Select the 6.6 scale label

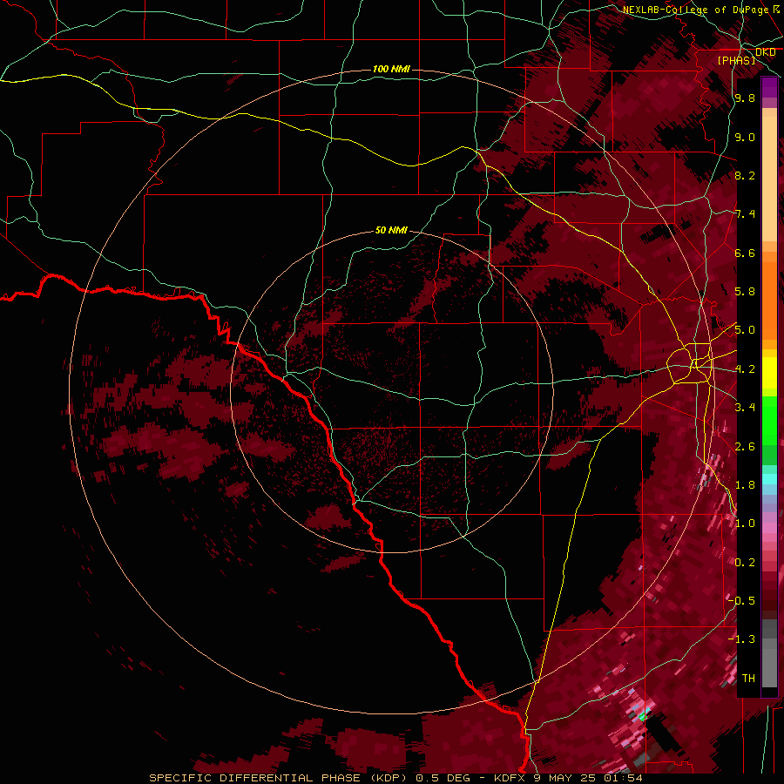tap(745, 253)
